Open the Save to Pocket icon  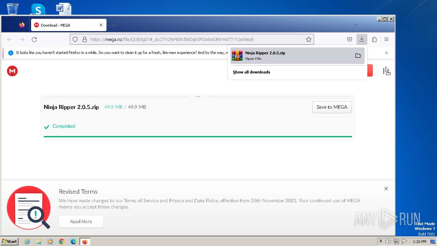pyautogui.click(x=350, y=39)
